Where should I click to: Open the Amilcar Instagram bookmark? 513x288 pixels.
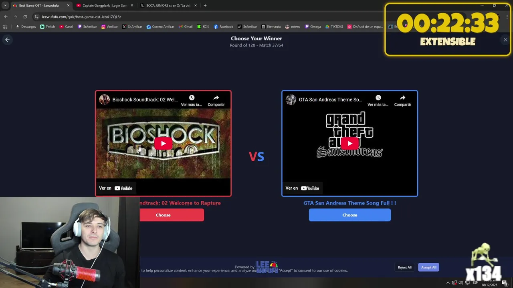[x=109, y=27]
